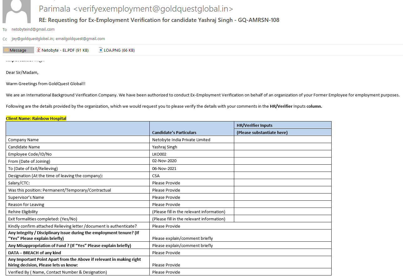Click HR/Verifier Inputs cell for Company Name

tap(282, 140)
